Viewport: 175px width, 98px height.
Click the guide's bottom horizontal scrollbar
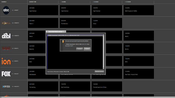point(88,97)
